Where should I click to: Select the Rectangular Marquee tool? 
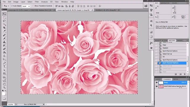click(4, 18)
